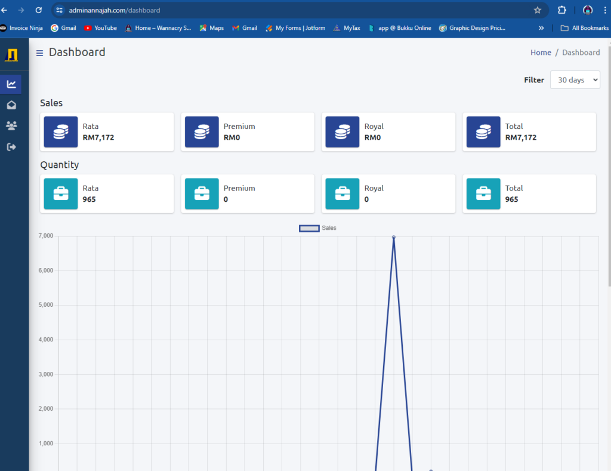Click the Rata quantity briefcase icon
Image resolution: width=611 pixels, height=471 pixels.
61,194
